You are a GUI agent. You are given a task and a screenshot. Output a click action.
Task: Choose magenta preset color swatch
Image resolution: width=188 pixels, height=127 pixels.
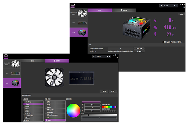115,107
